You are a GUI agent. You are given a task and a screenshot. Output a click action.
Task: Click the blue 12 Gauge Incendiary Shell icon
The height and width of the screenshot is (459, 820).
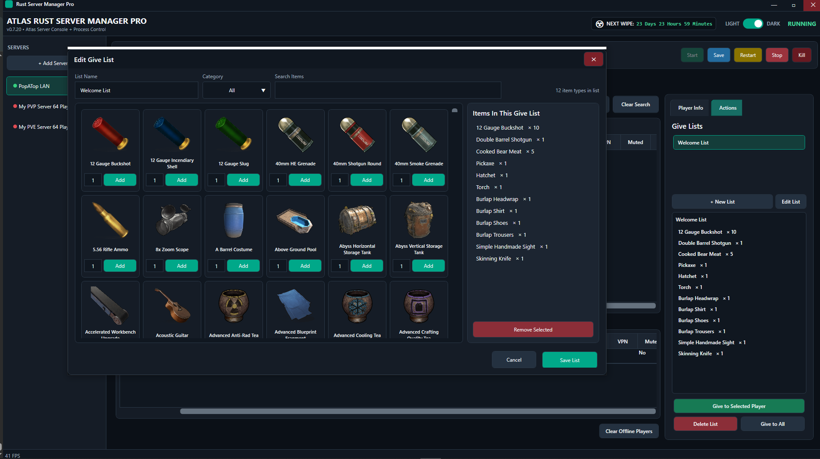(172, 134)
